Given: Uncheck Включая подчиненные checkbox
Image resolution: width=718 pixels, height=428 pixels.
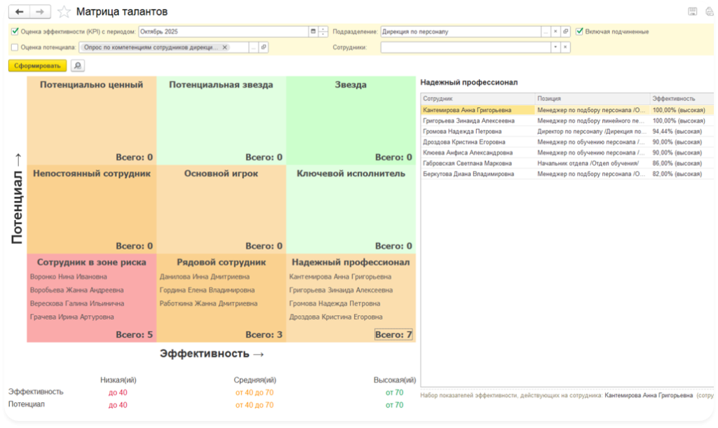Looking at the screenshot, I should [x=579, y=32].
